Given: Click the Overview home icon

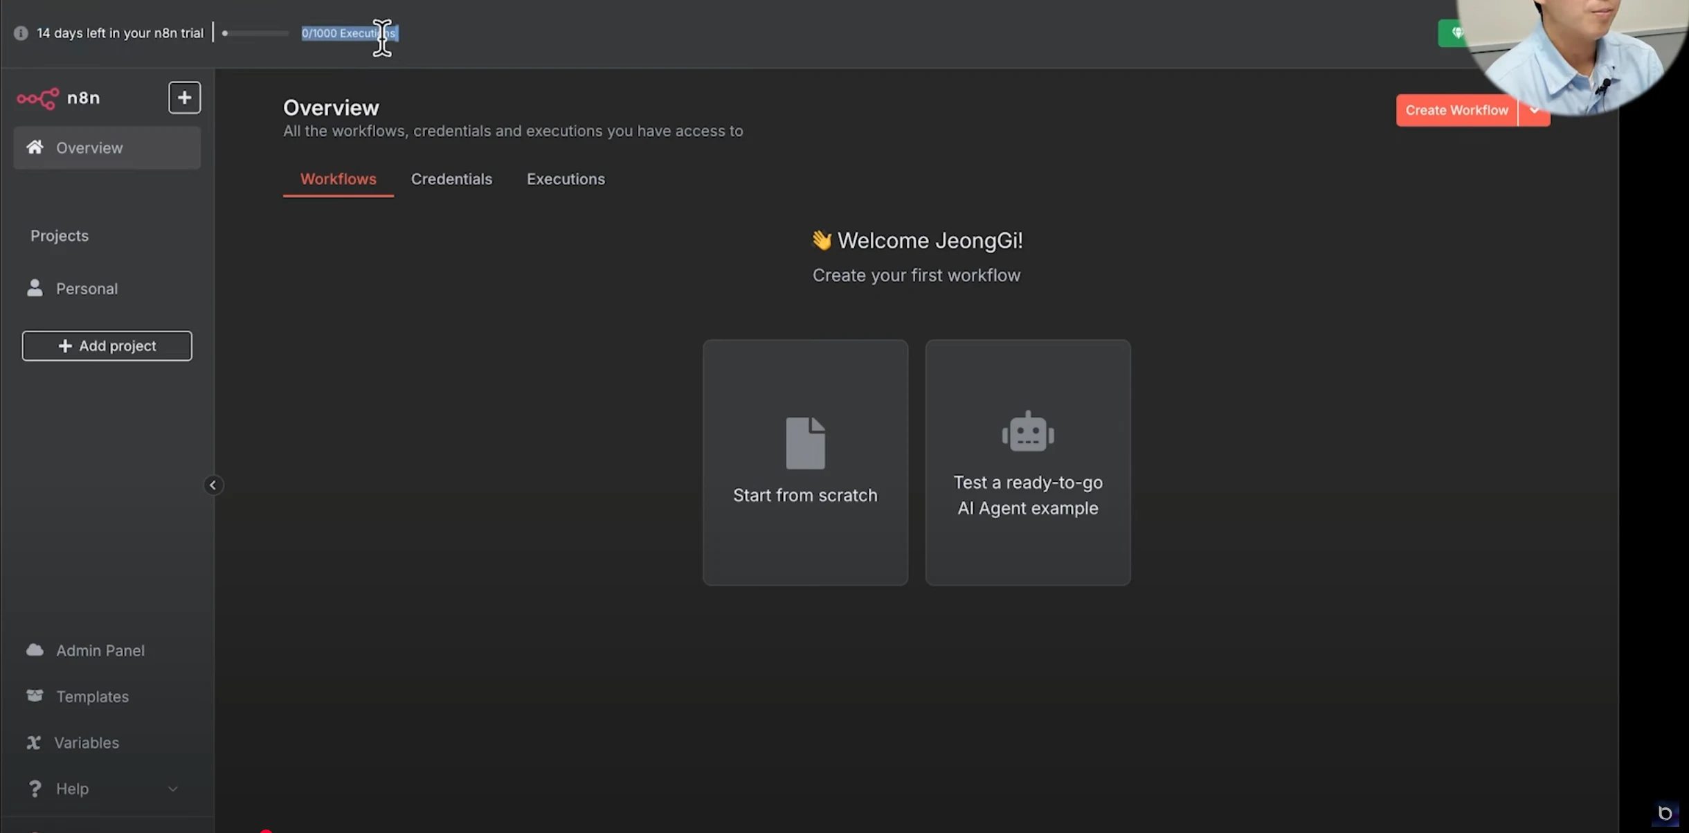Looking at the screenshot, I should 35,147.
